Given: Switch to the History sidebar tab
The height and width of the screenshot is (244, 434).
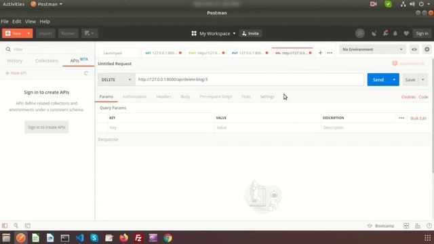Looking at the screenshot, I should click(15, 60).
